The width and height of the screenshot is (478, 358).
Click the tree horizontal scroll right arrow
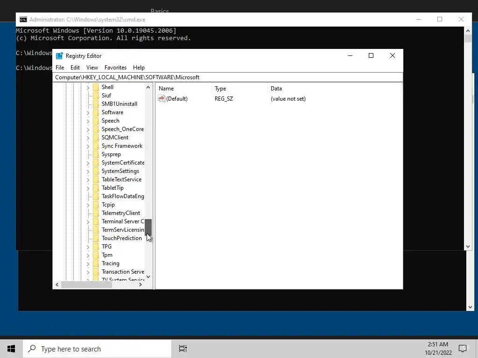140,285
